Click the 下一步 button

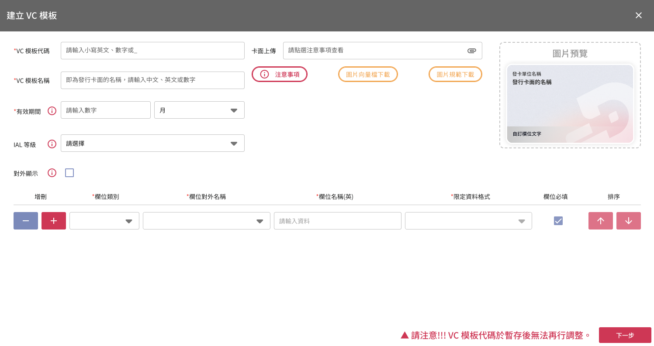pyautogui.click(x=625, y=335)
